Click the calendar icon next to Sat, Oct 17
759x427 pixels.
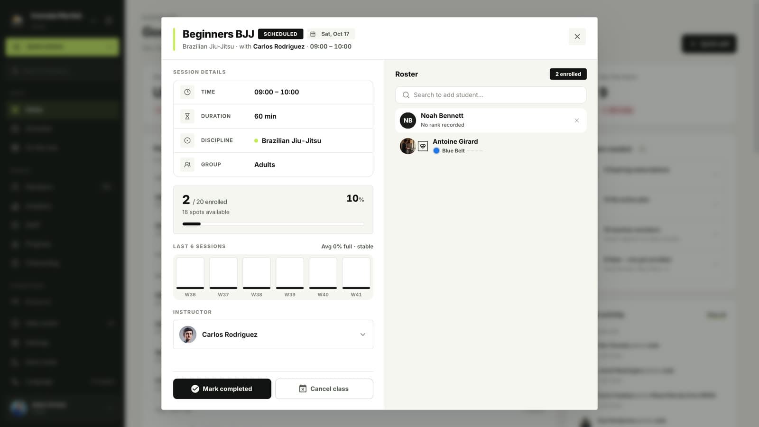[x=313, y=34]
